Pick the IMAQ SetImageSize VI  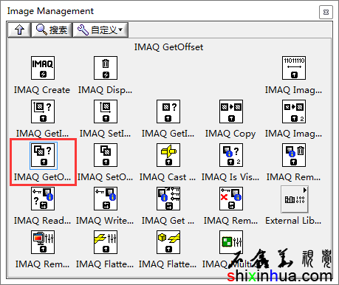tap(106, 111)
